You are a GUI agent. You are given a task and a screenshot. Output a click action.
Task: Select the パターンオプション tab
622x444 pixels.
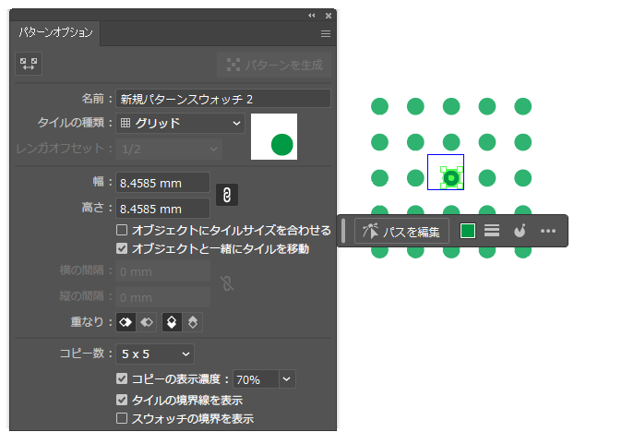point(55,32)
